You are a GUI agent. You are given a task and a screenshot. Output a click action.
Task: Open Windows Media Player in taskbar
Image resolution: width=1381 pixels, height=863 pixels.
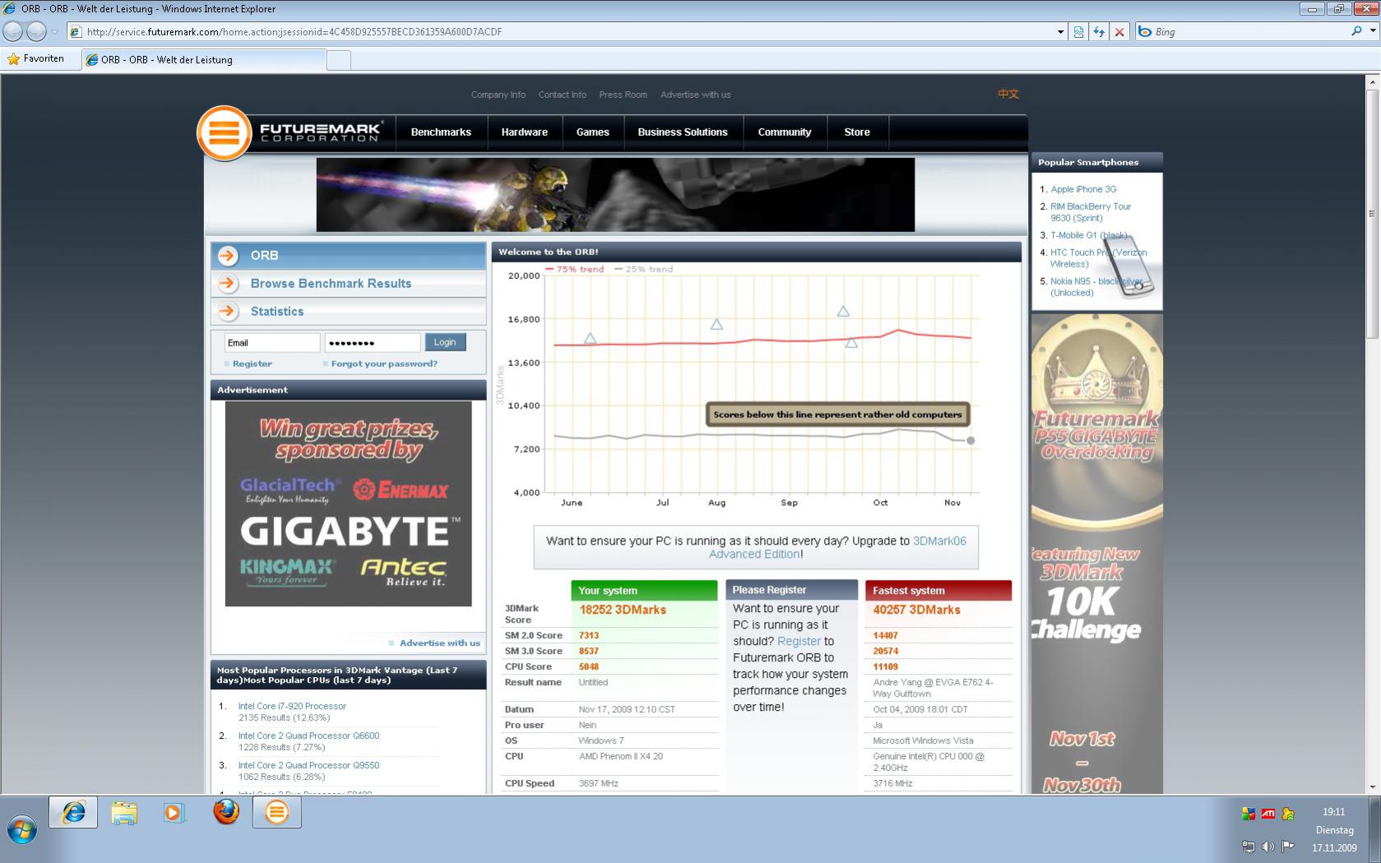[174, 813]
